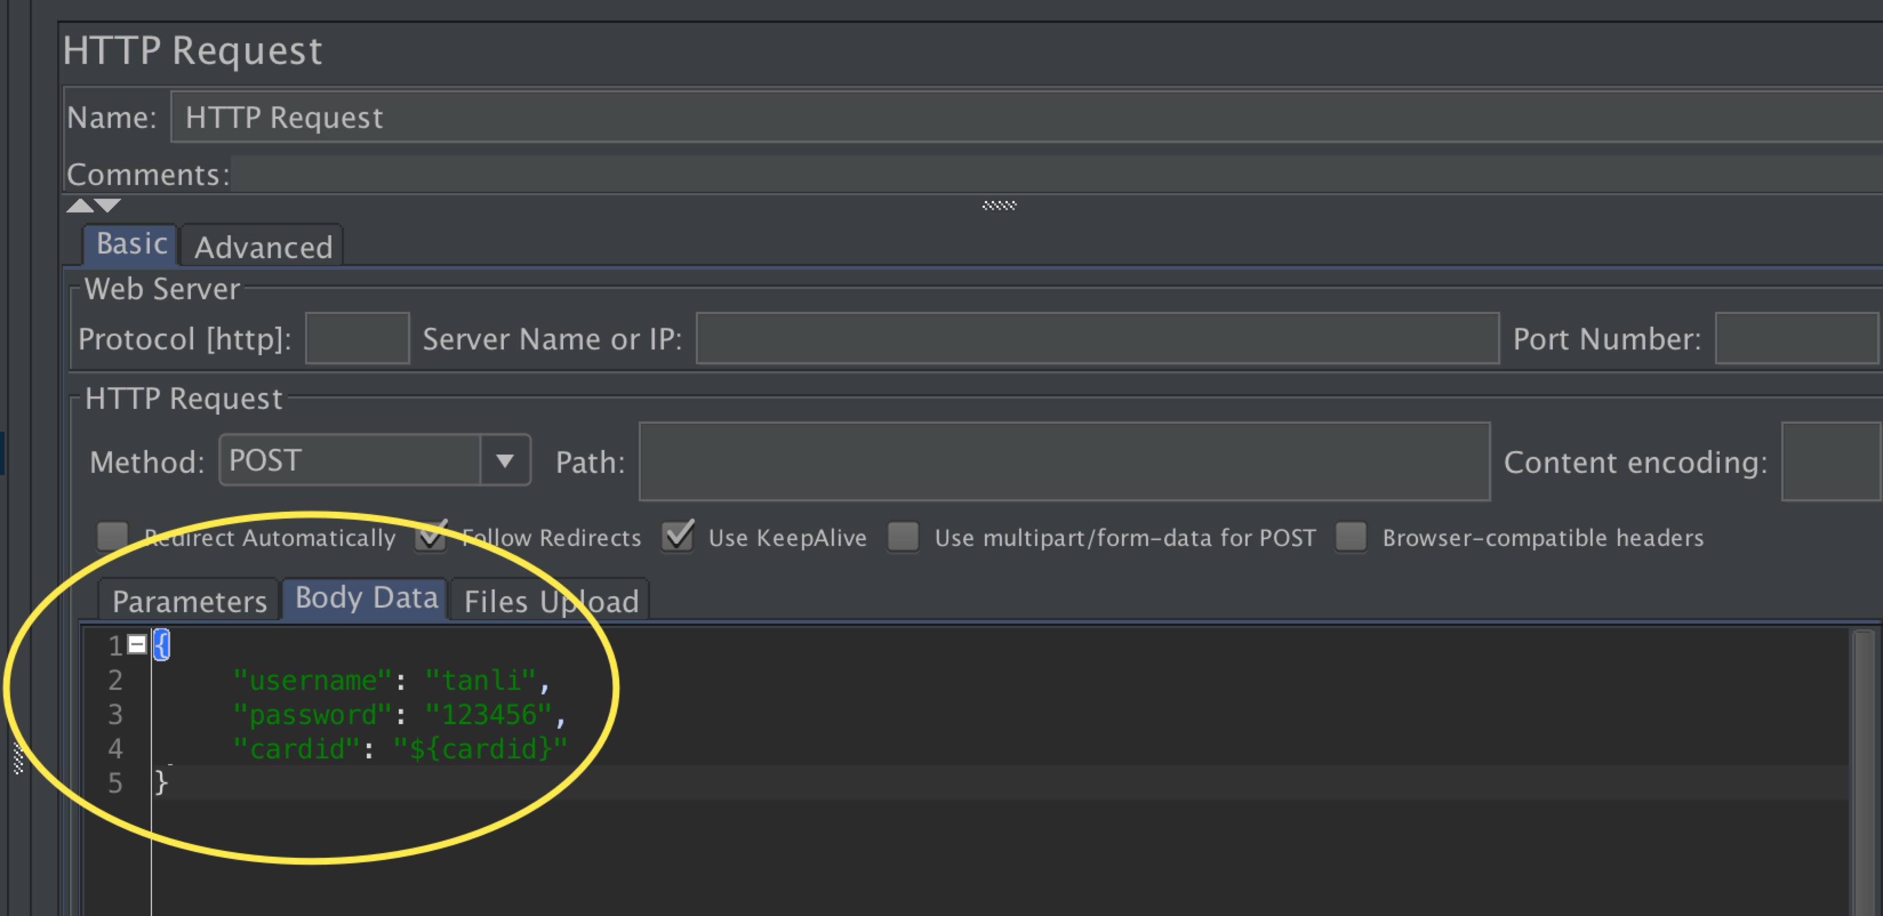Switch to the Advanced tab
This screenshot has height=916, width=1883.
pos(263,247)
